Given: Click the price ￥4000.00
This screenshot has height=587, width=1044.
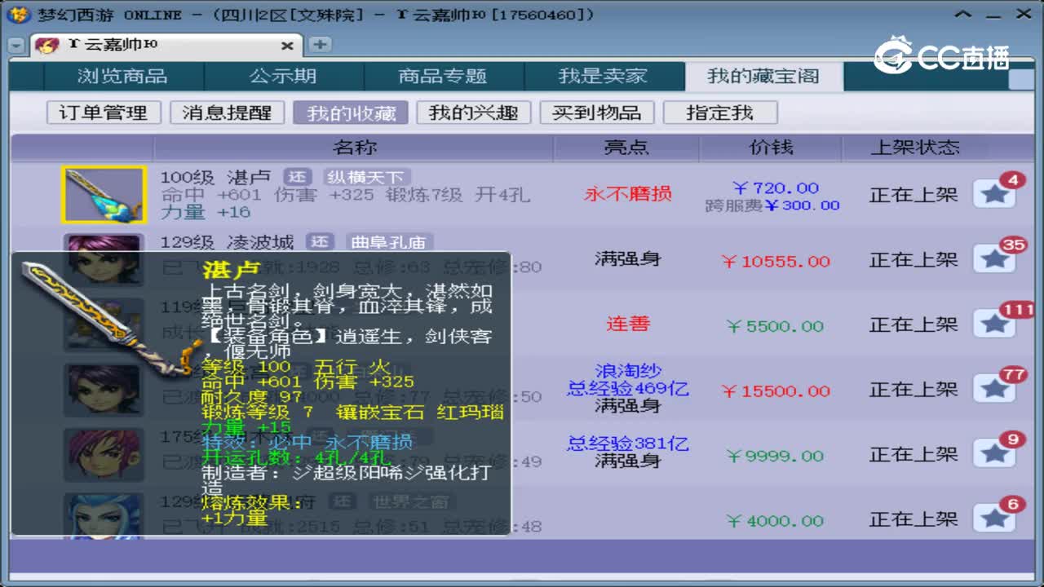Looking at the screenshot, I should coord(775,521).
